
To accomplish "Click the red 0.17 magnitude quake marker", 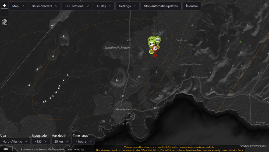I will click(x=155, y=49).
